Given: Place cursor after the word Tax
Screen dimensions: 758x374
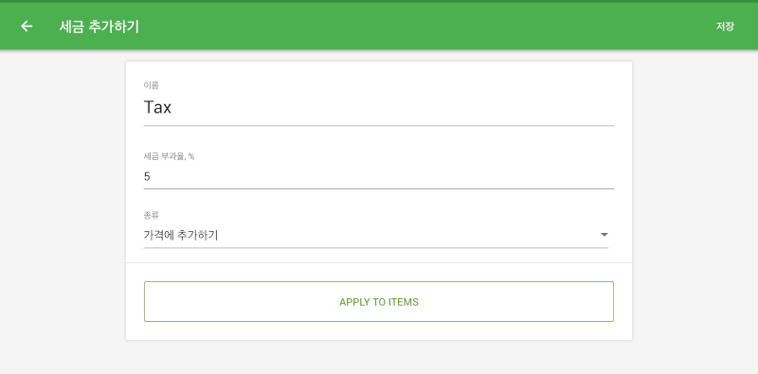Looking at the screenshot, I should [x=172, y=107].
